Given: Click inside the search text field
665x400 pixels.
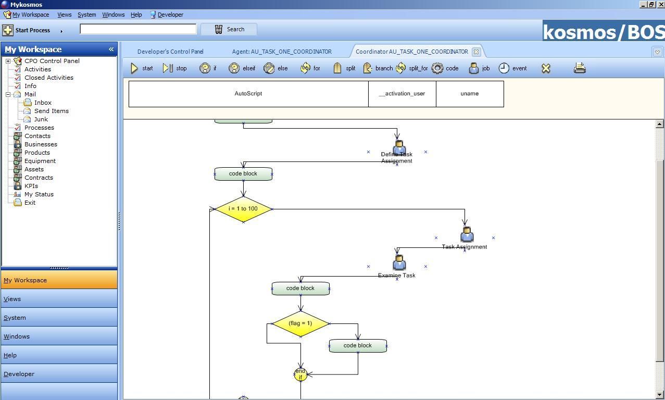Looking at the screenshot, I should click(138, 29).
